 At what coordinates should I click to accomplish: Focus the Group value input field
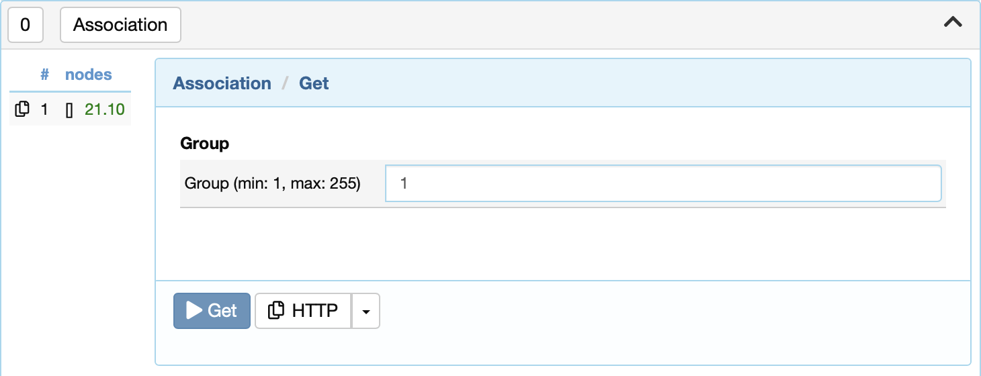(663, 183)
